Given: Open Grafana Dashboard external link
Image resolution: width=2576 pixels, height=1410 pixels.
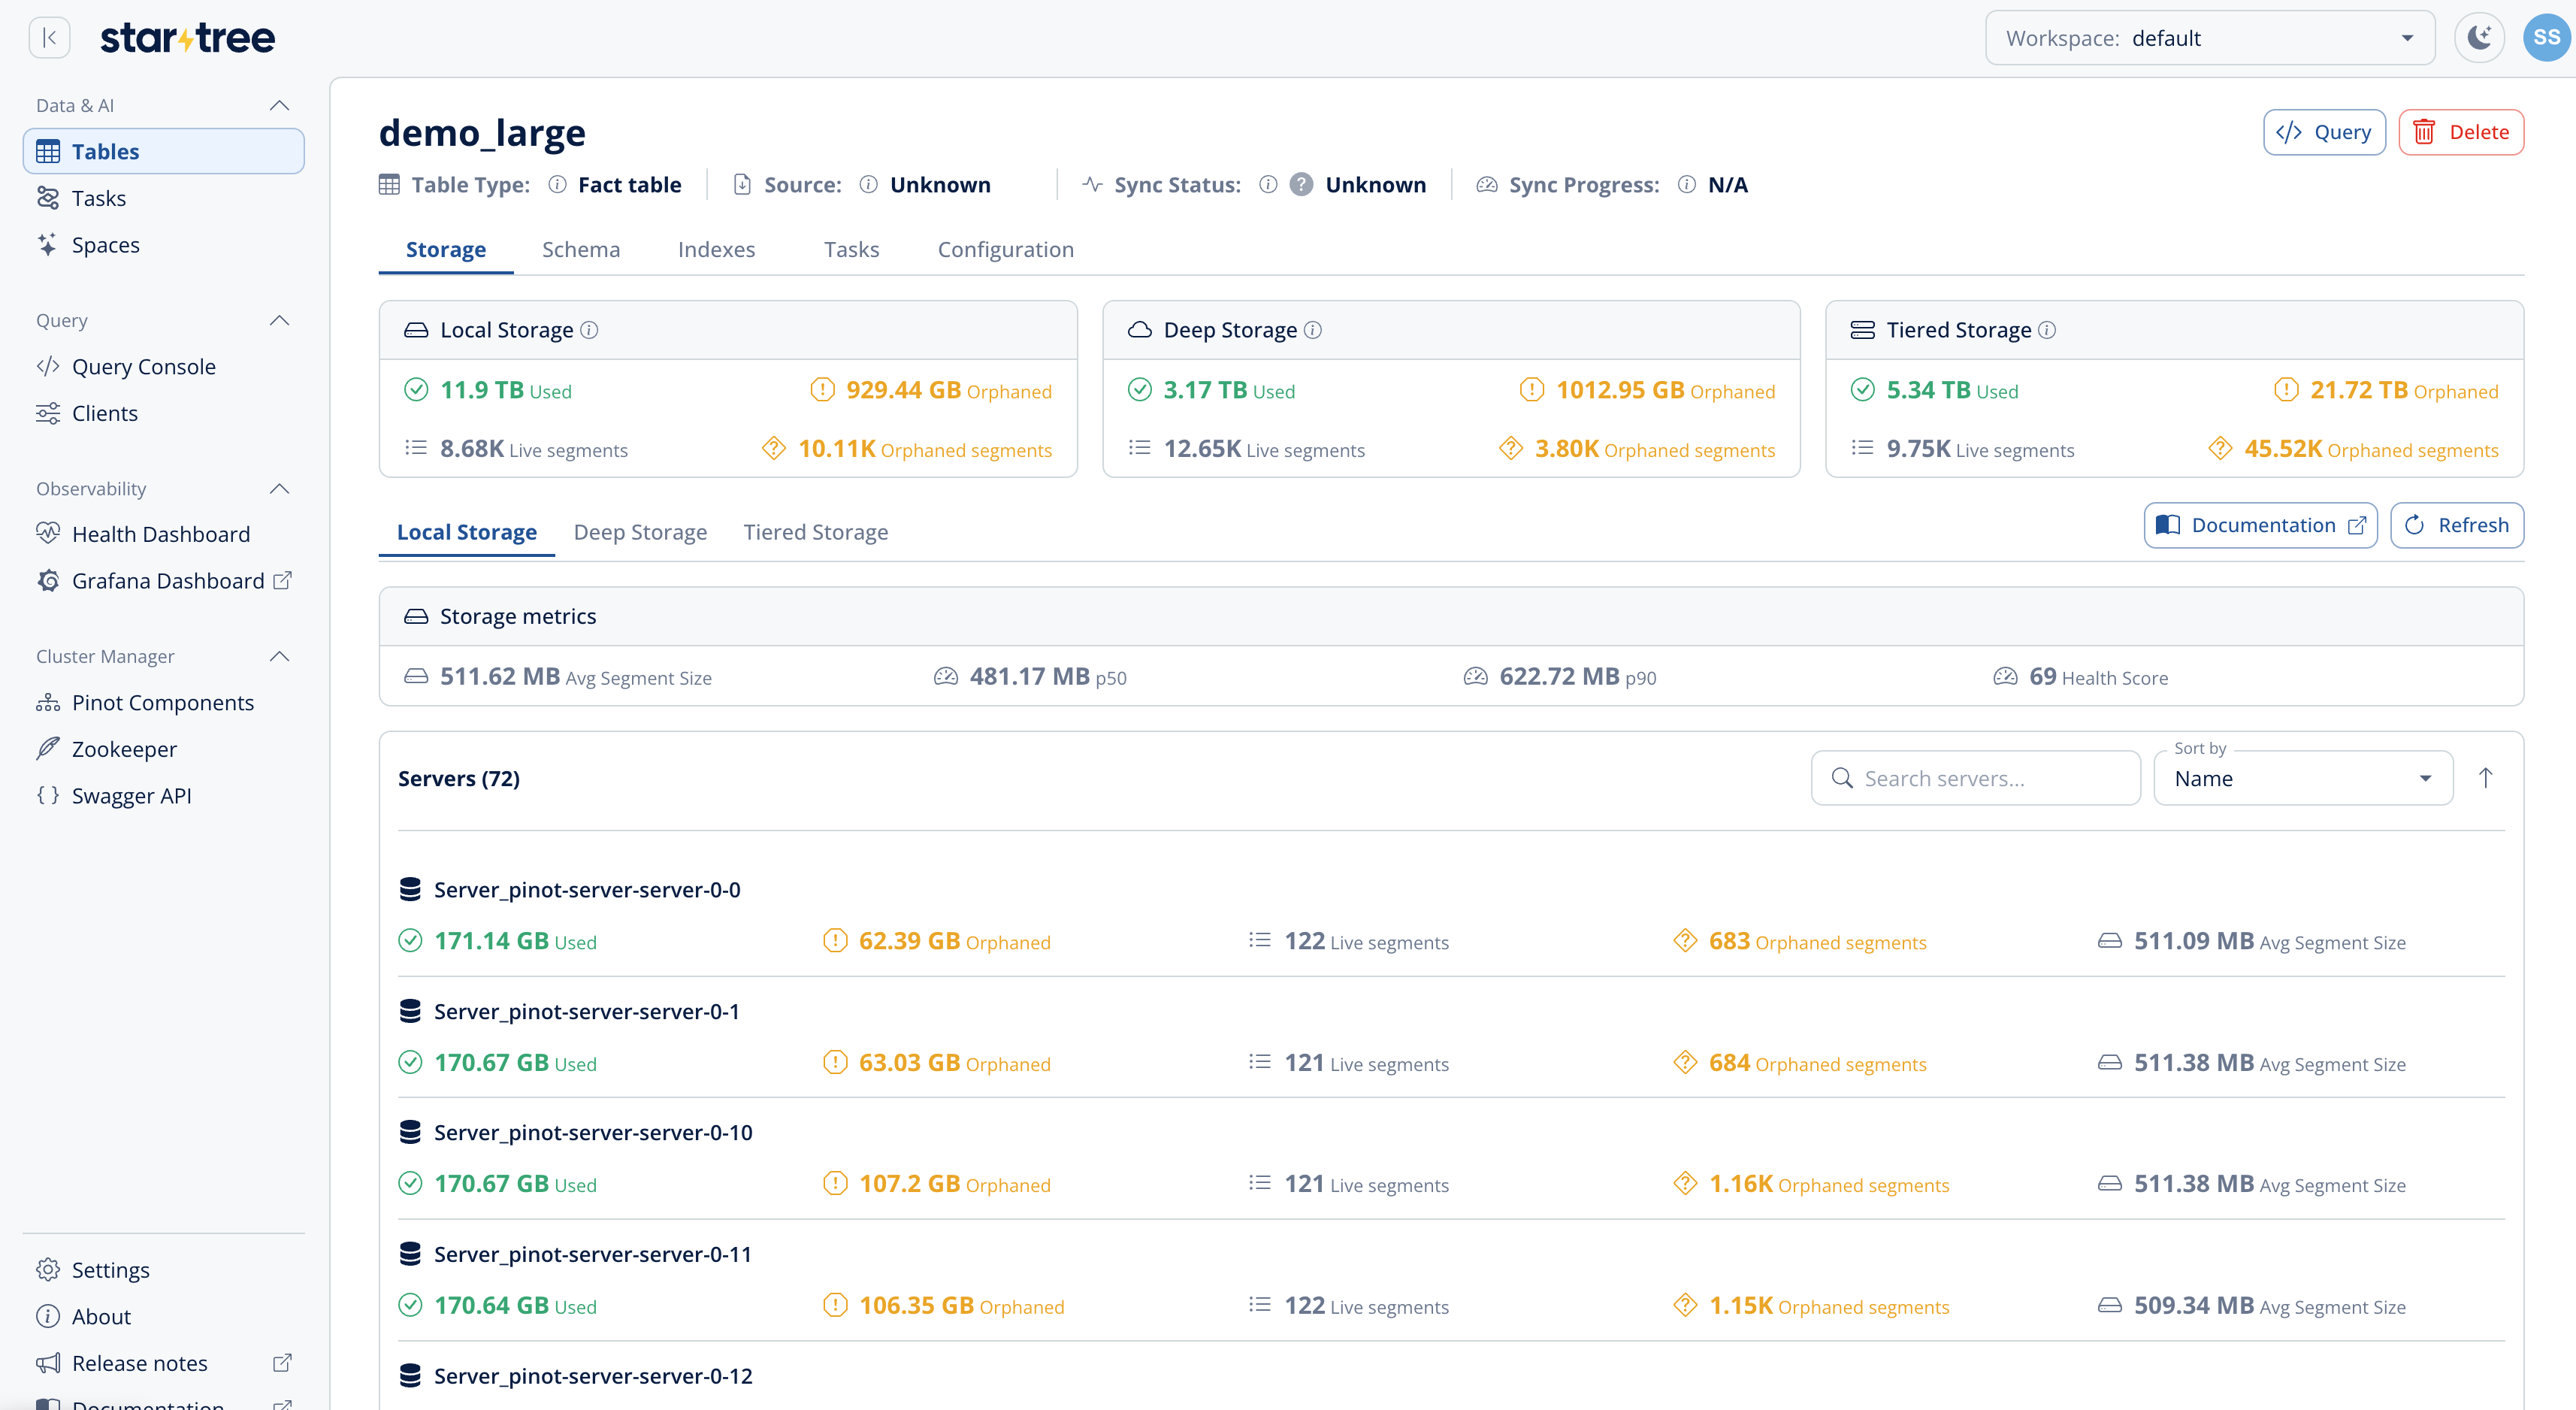Looking at the screenshot, I should [163, 581].
